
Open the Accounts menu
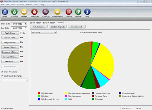20,4
